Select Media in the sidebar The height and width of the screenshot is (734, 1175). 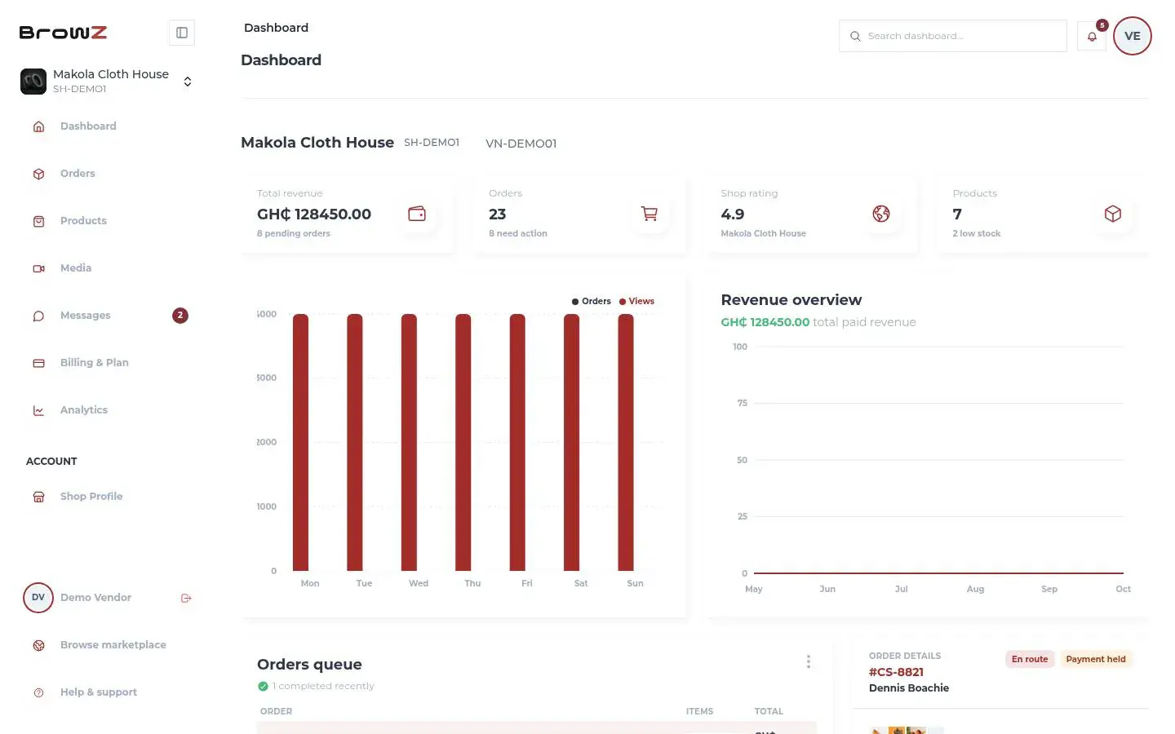[76, 268]
